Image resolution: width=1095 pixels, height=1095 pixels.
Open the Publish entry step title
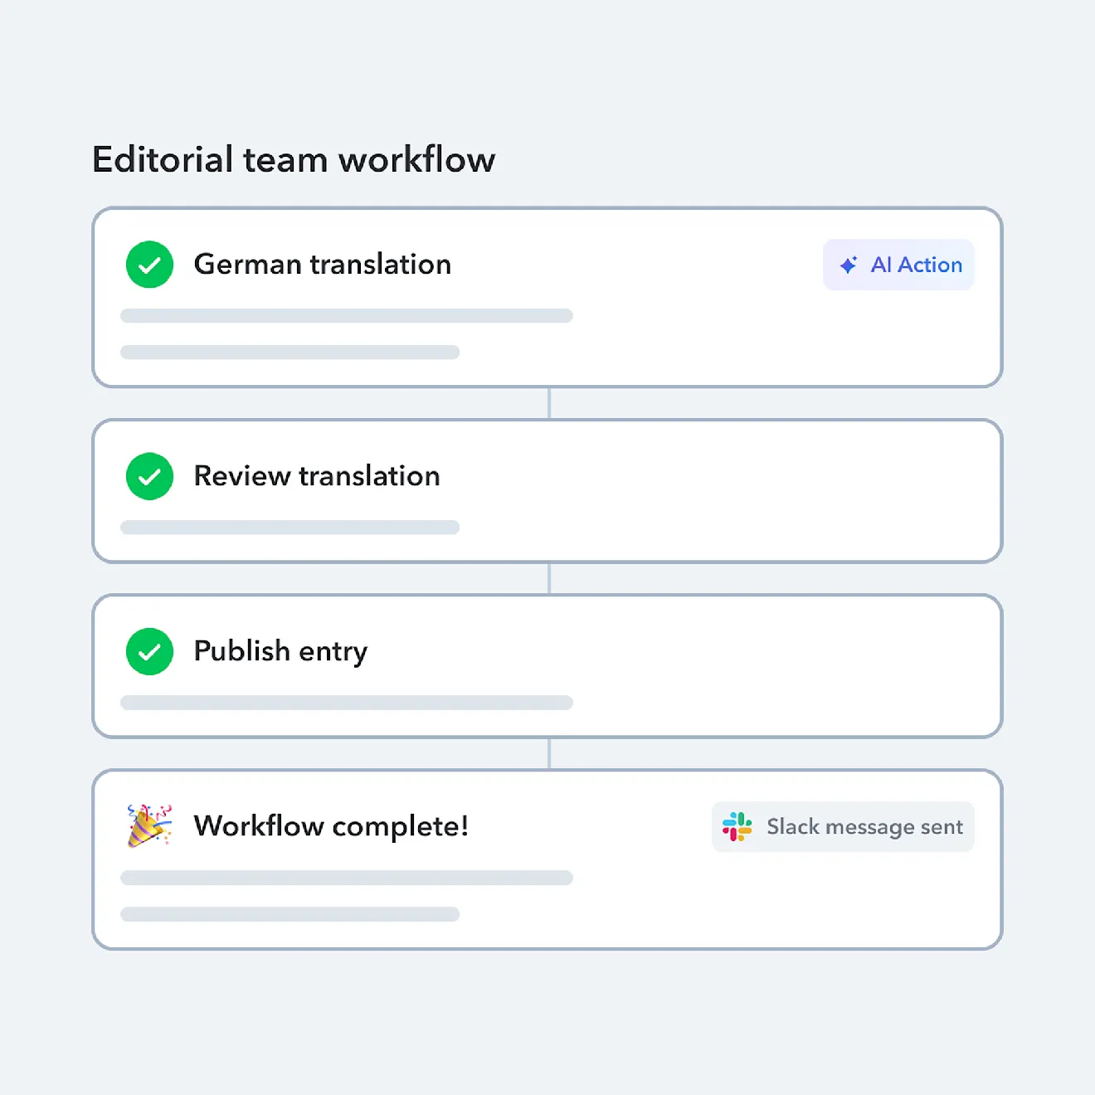(280, 651)
